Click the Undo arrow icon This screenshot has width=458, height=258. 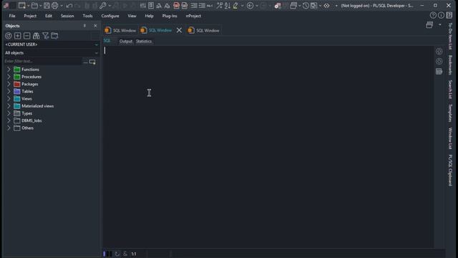pos(69,6)
